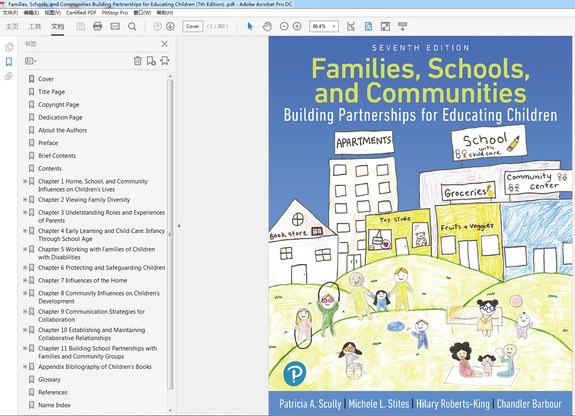The height and width of the screenshot is (416, 575).
Task: Collapse navigation pane with divider arrow
Action: 179,226
